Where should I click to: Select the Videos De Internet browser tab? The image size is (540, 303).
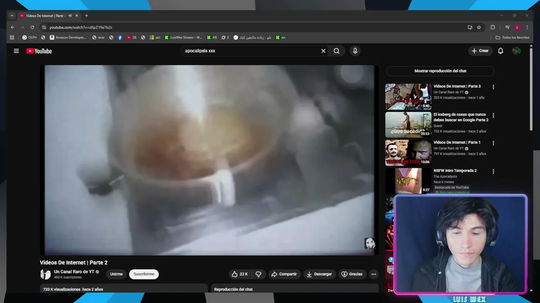point(45,16)
